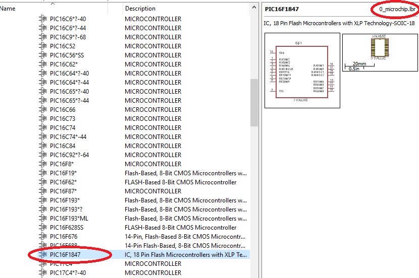
Task: Select the PIC17C4*?-40 entry name
Action: click(68, 272)
